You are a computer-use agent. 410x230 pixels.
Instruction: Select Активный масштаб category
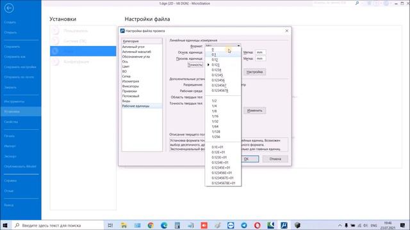[142, 52]
